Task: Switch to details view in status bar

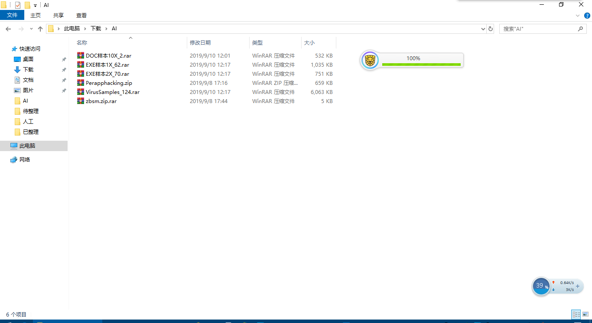Action: tap(576, 315)
